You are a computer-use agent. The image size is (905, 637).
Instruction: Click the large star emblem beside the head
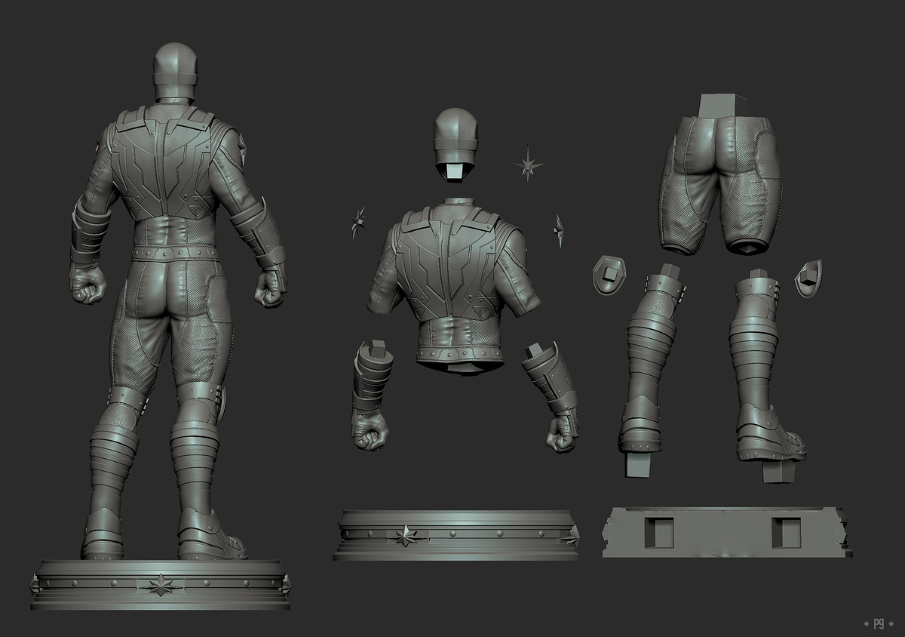coord(529,163)
